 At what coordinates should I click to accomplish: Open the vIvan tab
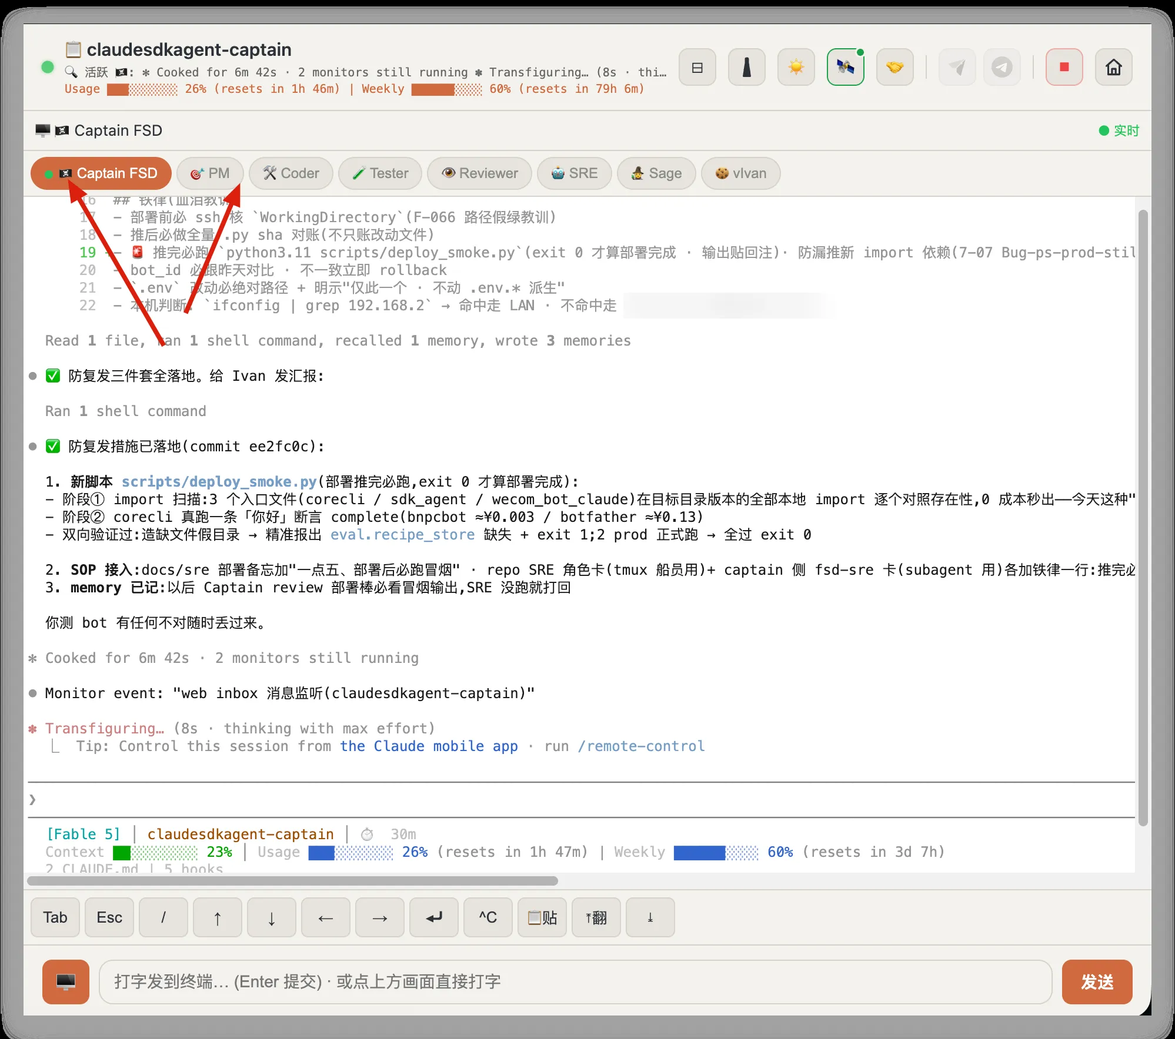point(740,173)
